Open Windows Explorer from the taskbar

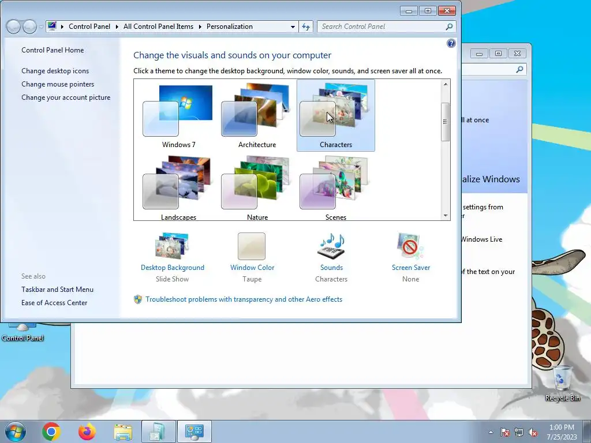click(123, 432)
